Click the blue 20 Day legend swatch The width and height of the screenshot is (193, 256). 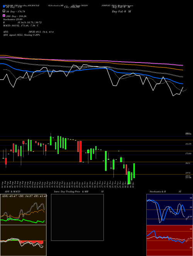tap(4, 6)
